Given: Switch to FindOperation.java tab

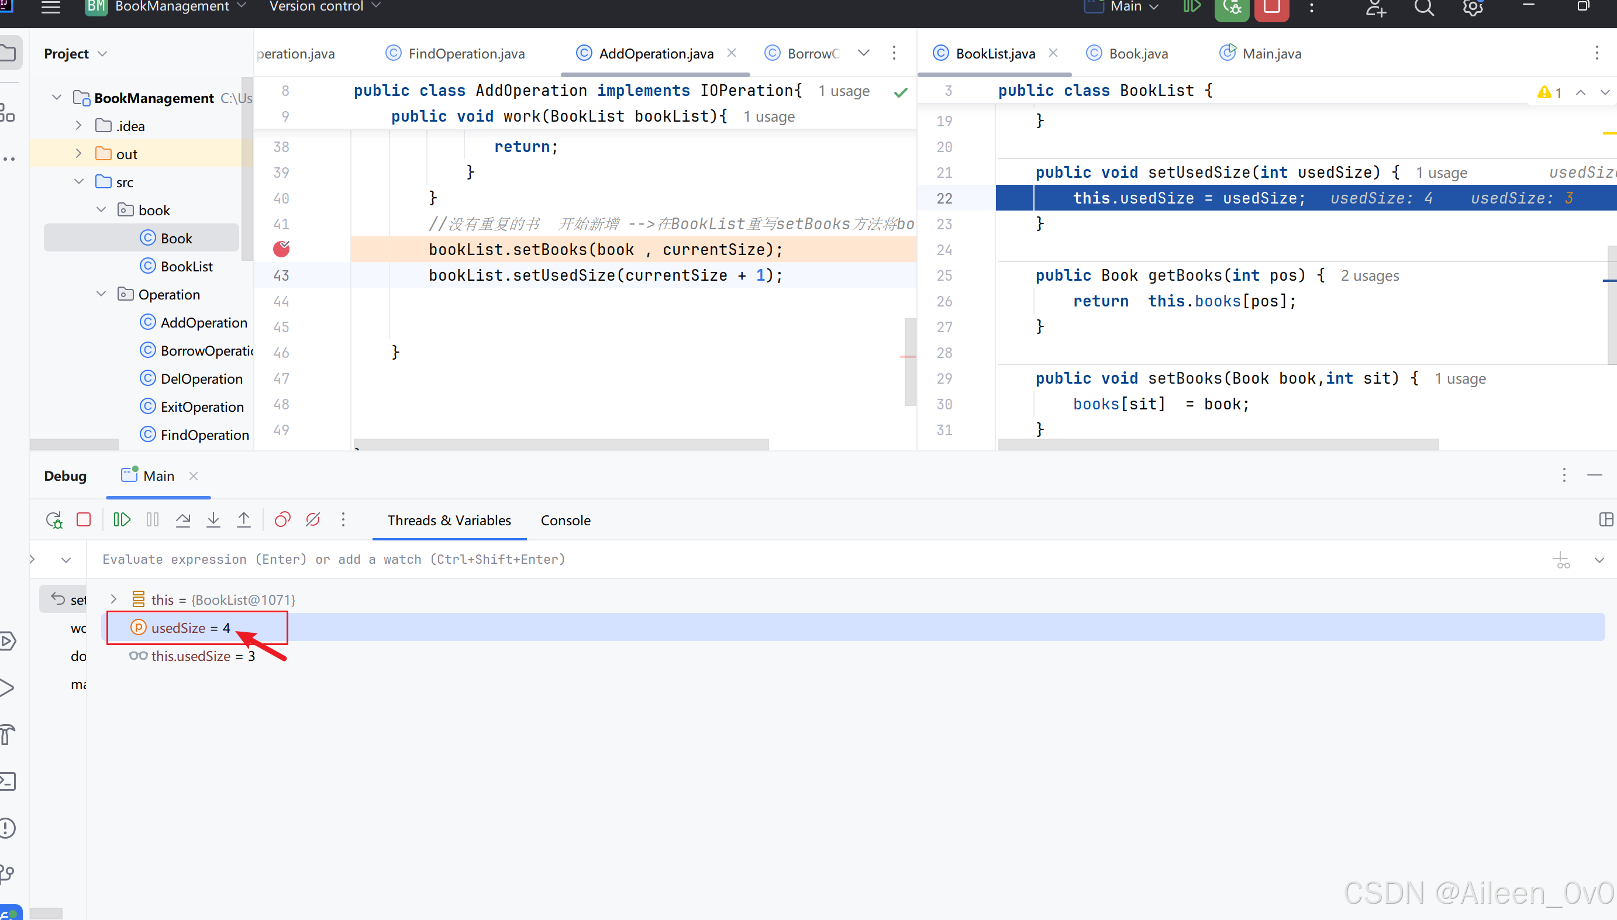Looking at the screenshot, I should pyautogui.click(x=456, y=54).
